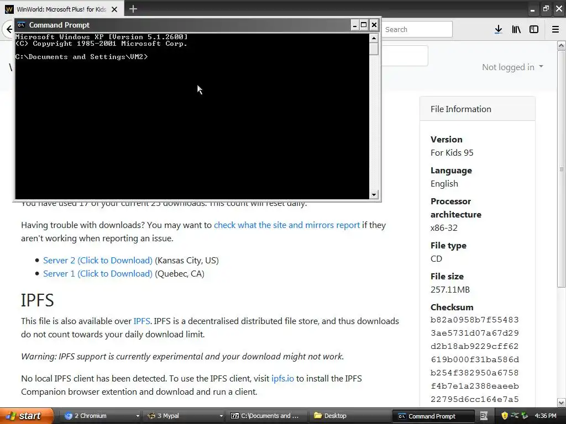Minimize the Command Prompt window

354,25
